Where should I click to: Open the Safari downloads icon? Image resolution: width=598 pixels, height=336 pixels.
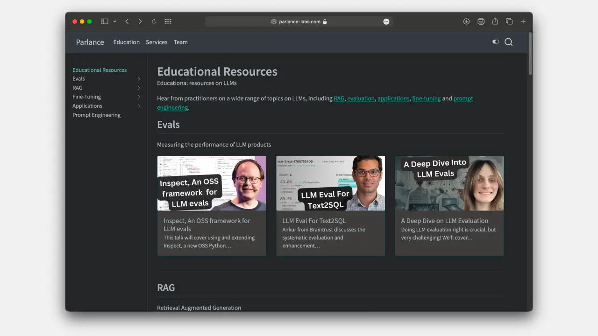[466, 21]
